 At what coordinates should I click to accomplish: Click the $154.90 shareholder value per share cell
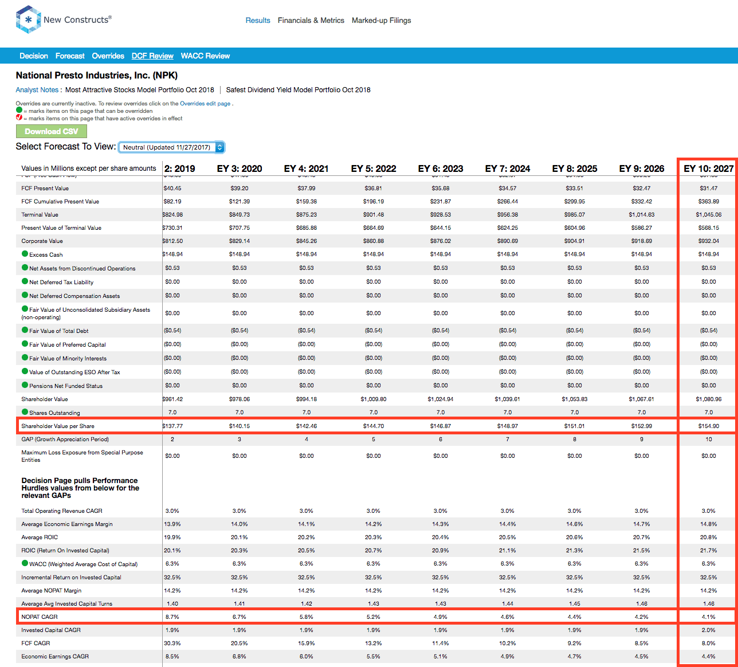tap(709, 426)
